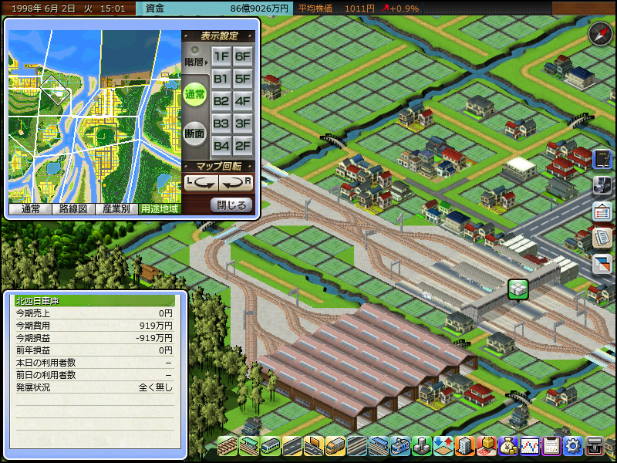Rotate map left with L button
Screen dimensions: 617x463
coord(201,183)
